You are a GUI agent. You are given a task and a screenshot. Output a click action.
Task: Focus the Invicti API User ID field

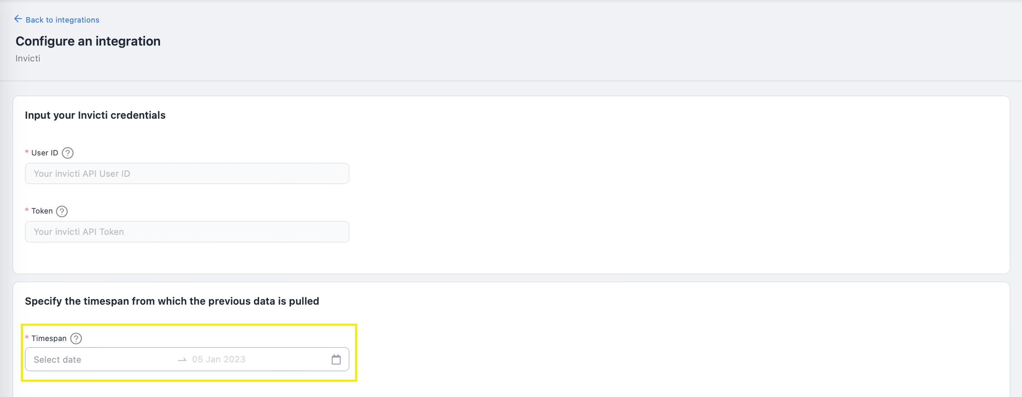tap(187, 174)
